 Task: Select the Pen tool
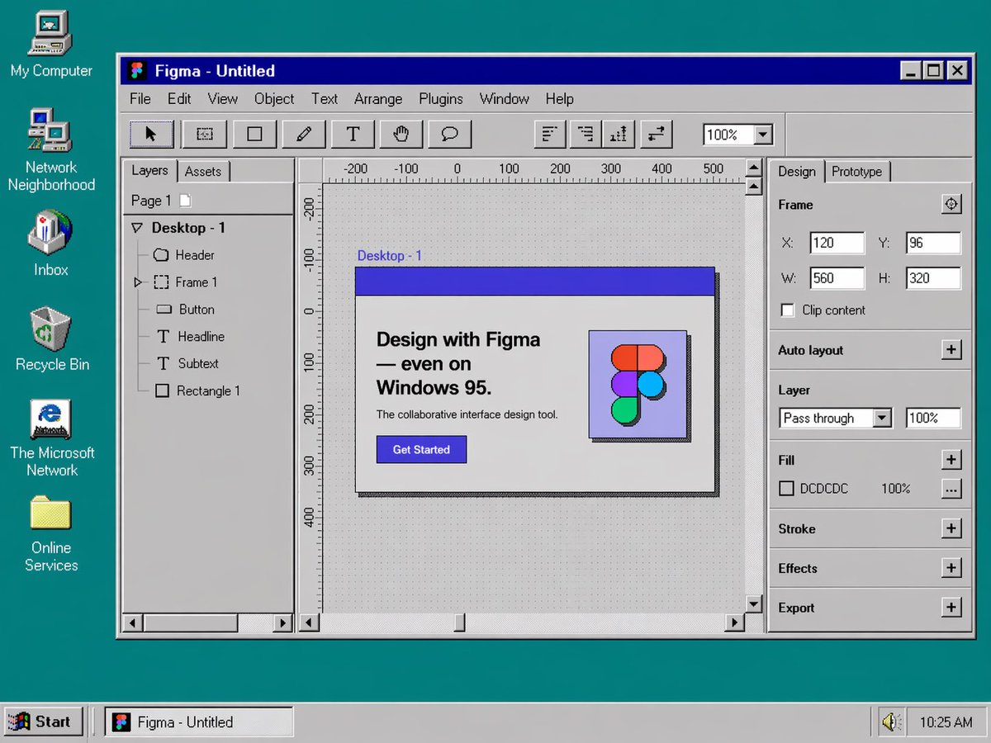(x=304, y=134)
